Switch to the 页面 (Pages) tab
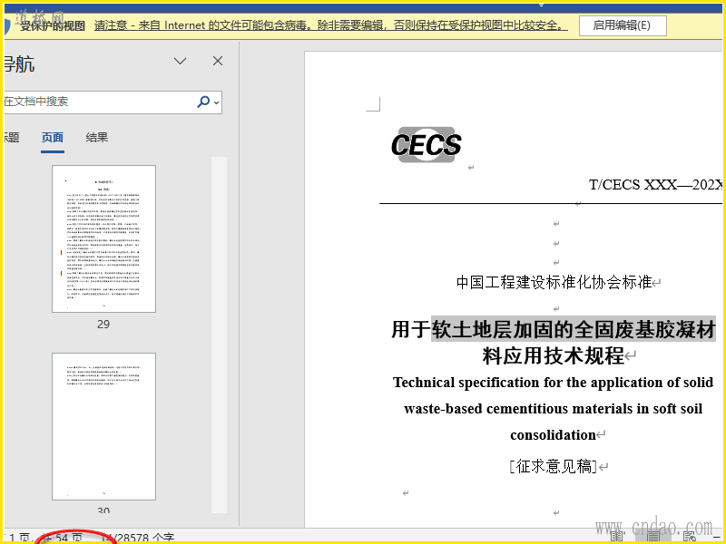726x544 pixels. (x=53, y=138)
